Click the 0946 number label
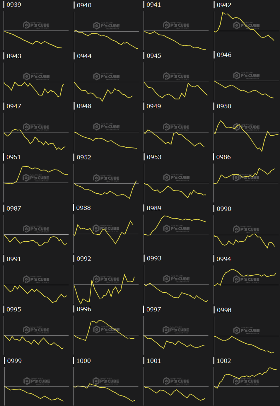Screen dimensions: 280x406 tap(224, 55)
